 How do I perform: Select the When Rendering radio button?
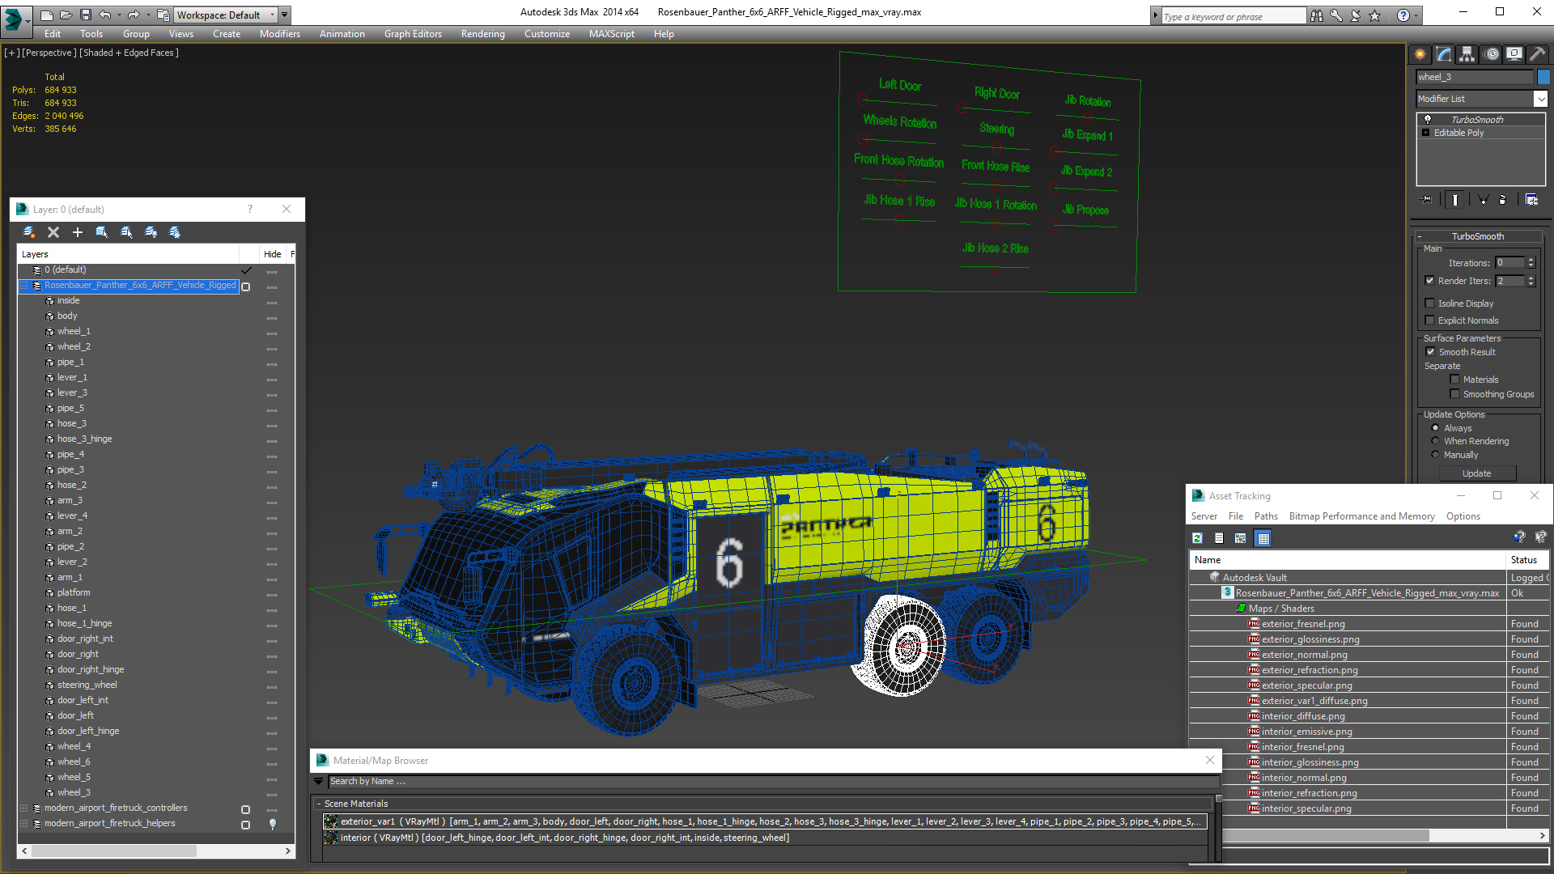pos(1436,441)
